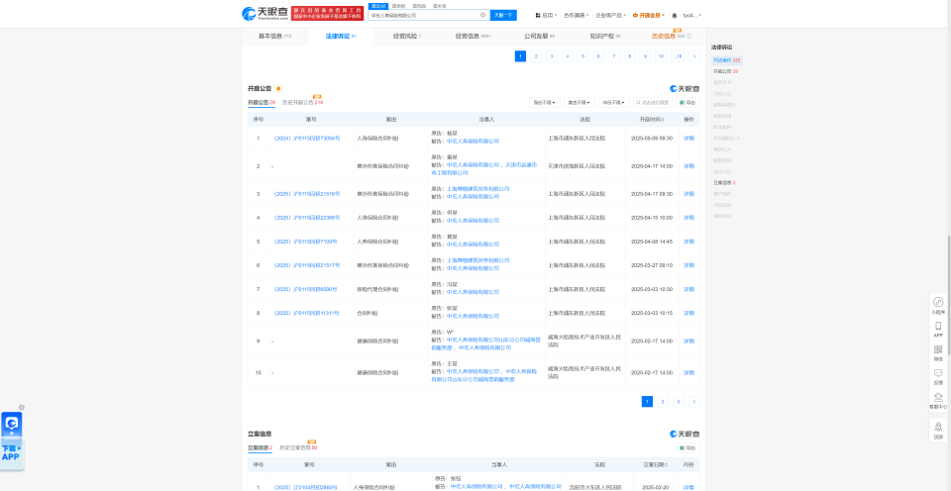
Task: Expand the 开通会员 membership menu
Action: point(648,15)
